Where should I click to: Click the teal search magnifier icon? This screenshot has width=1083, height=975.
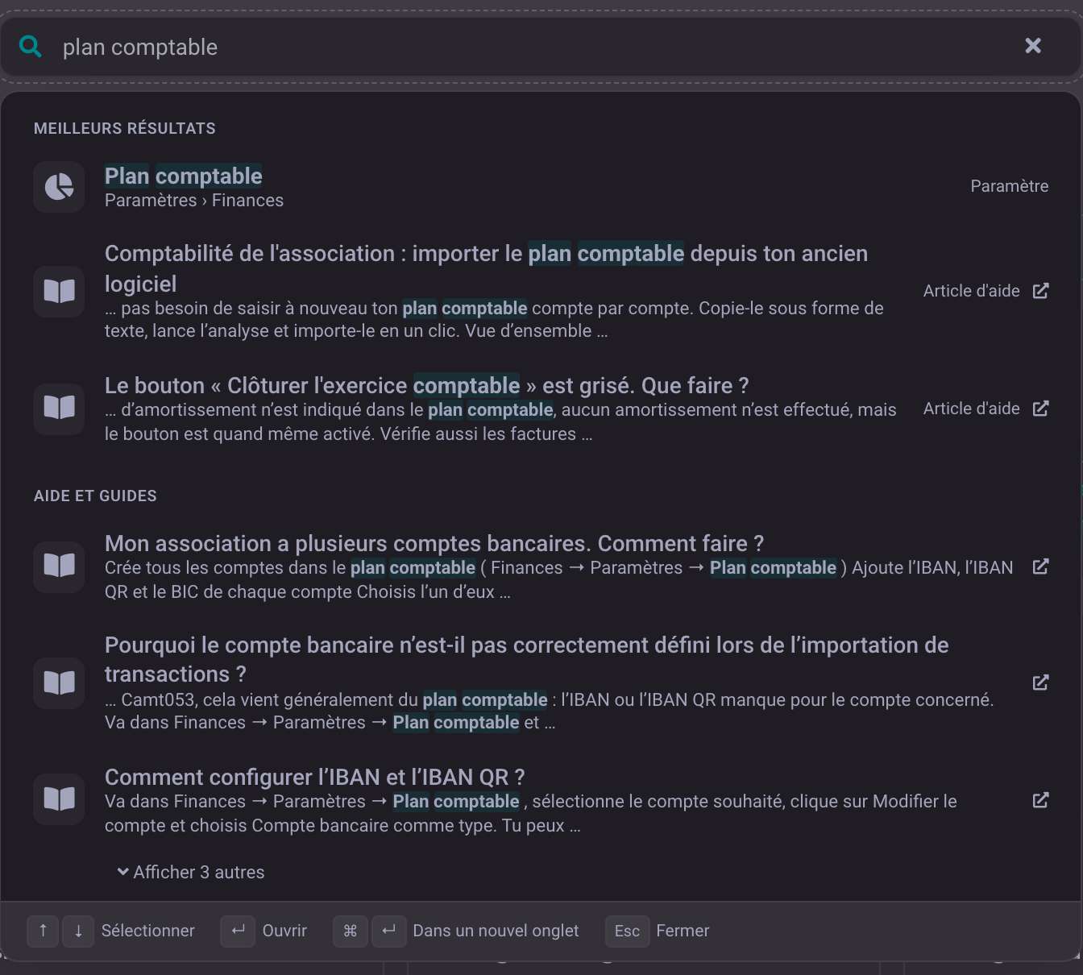pos(31,47)
